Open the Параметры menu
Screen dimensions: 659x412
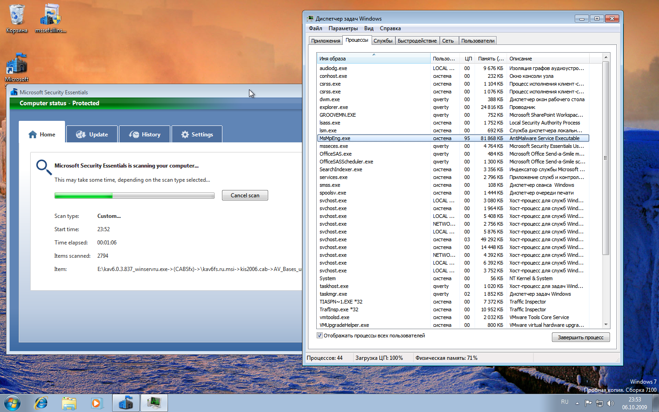(x=343, y=28)
